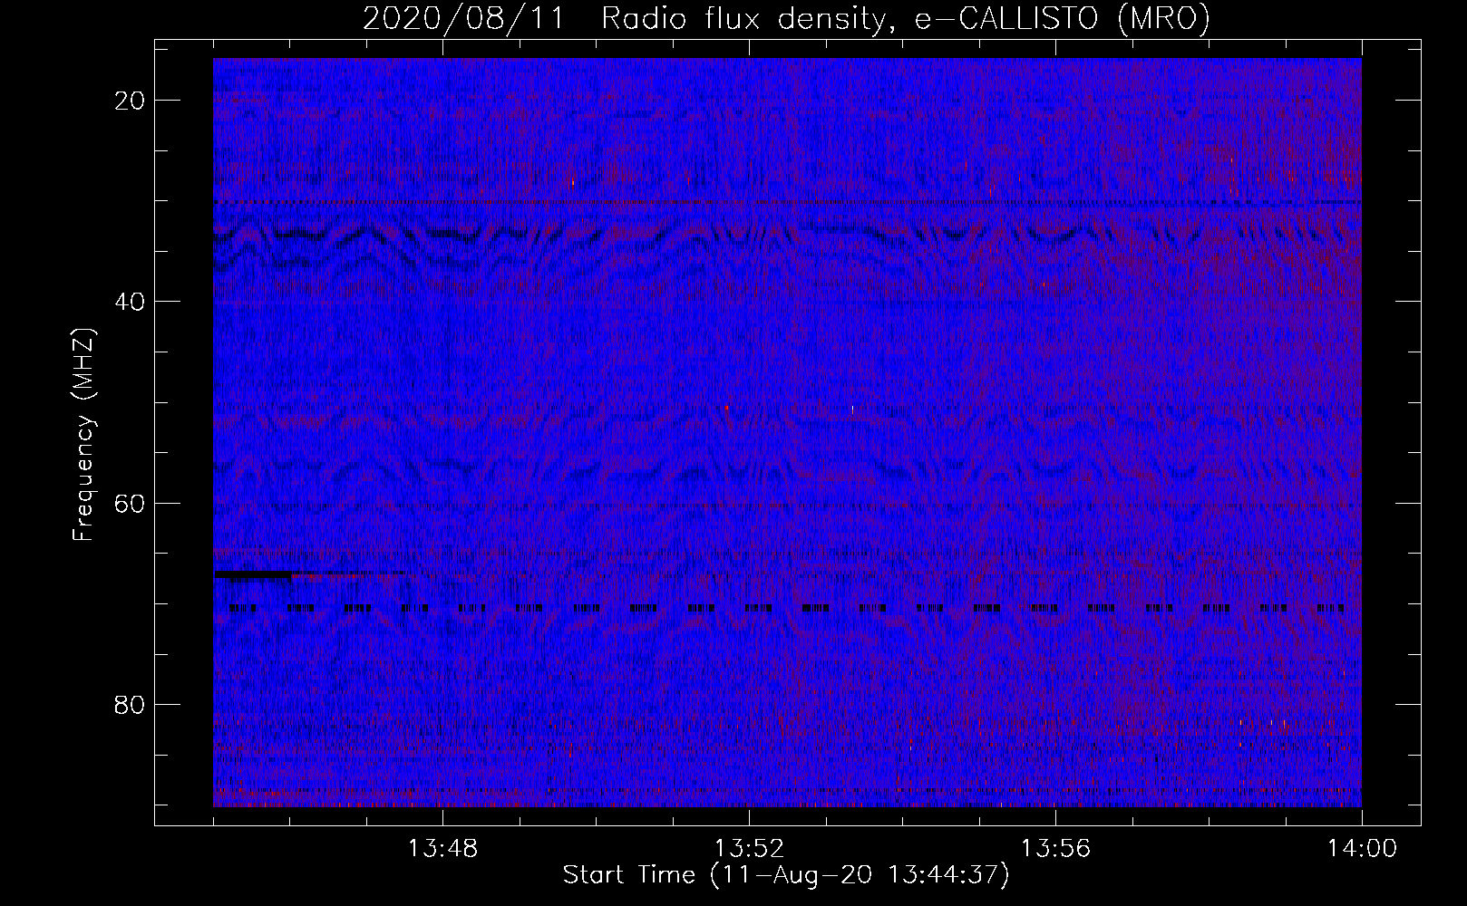This screenshot has height=906, width=1467.
Task: Click the 'Start Time (11-Aug-20 13:44:37)' label
Action: (x=786, y=875)
